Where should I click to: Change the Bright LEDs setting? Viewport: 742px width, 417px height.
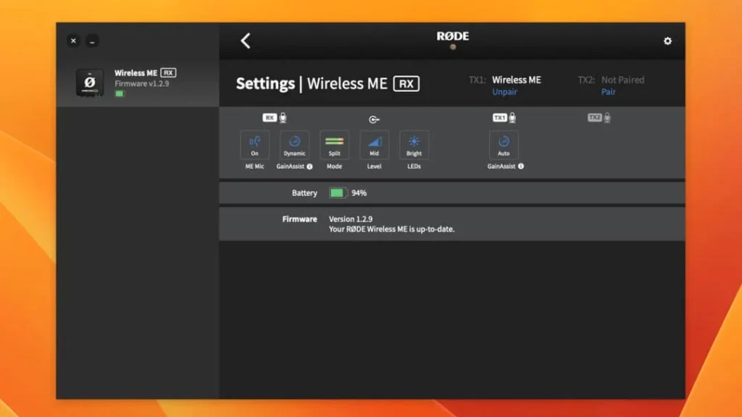[x=414, y=145]
